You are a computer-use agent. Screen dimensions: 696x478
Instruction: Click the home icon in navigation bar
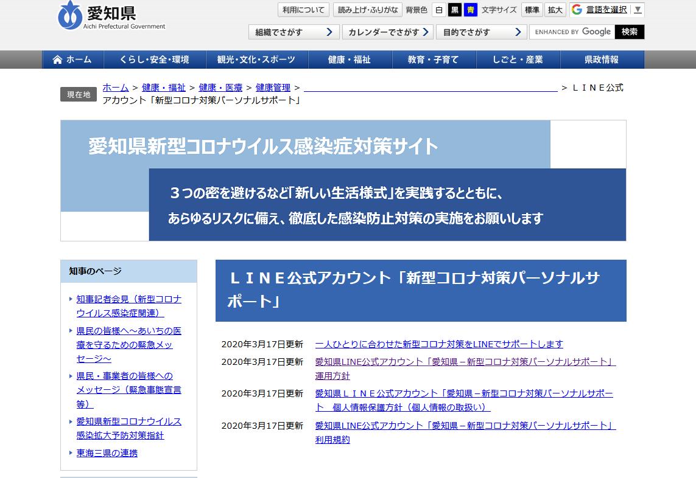click(x=58, y=60)
